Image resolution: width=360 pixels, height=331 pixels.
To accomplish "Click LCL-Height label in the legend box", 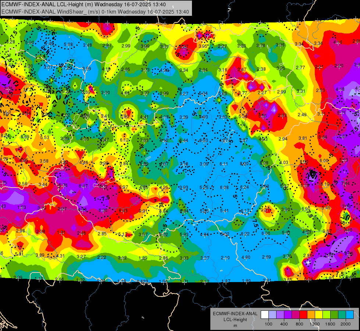I will pyautogui.click(x=235, y=320).
